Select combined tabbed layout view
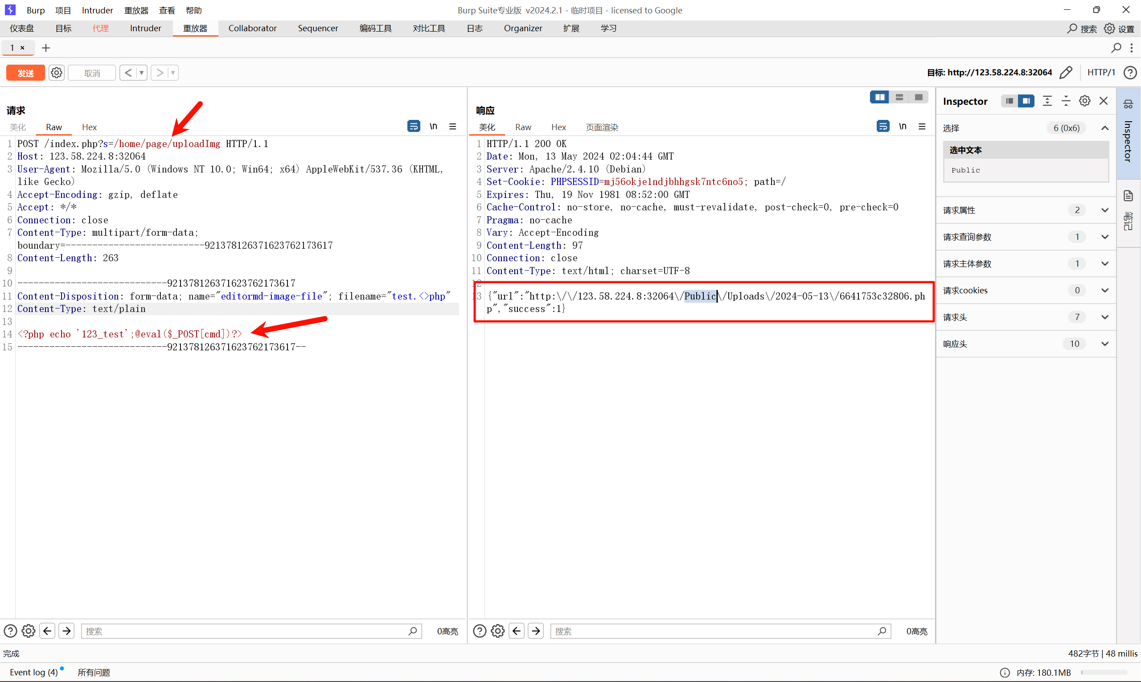Image resolution: width=1141 pixels, height=682 pixels. coord(919,97)
